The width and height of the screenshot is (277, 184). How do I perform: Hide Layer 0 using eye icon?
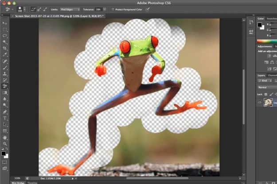pyautogui.click(x=260, y=102)
